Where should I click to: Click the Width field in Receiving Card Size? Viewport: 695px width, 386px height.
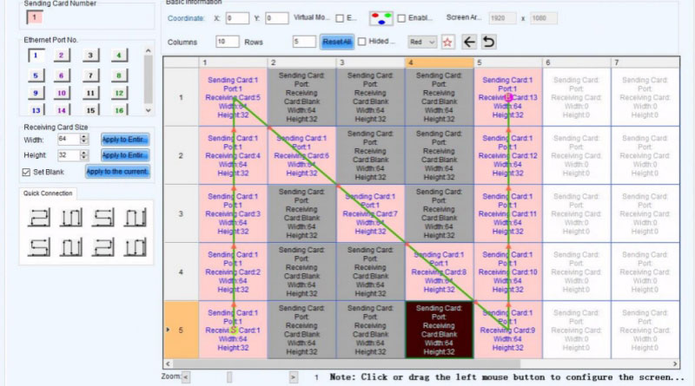click(x=69, y=139)
